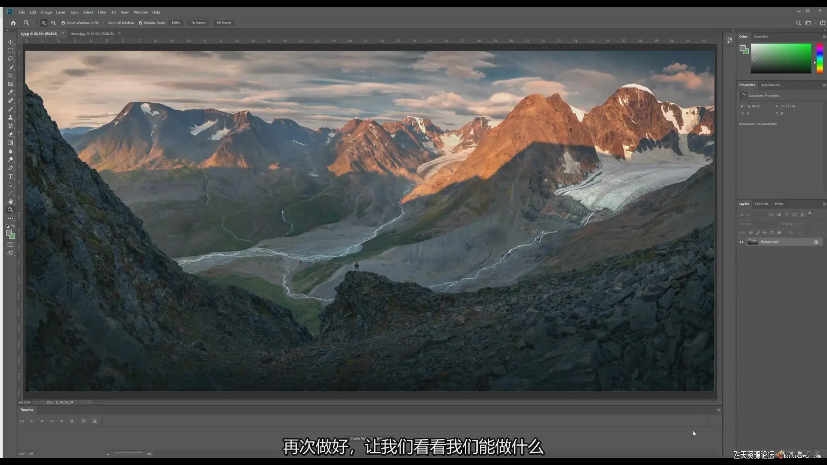This screenshot has width=827, height=465.
Task: Enable Zoom All Windows checkbox
Action: click(x=105, y=23)
